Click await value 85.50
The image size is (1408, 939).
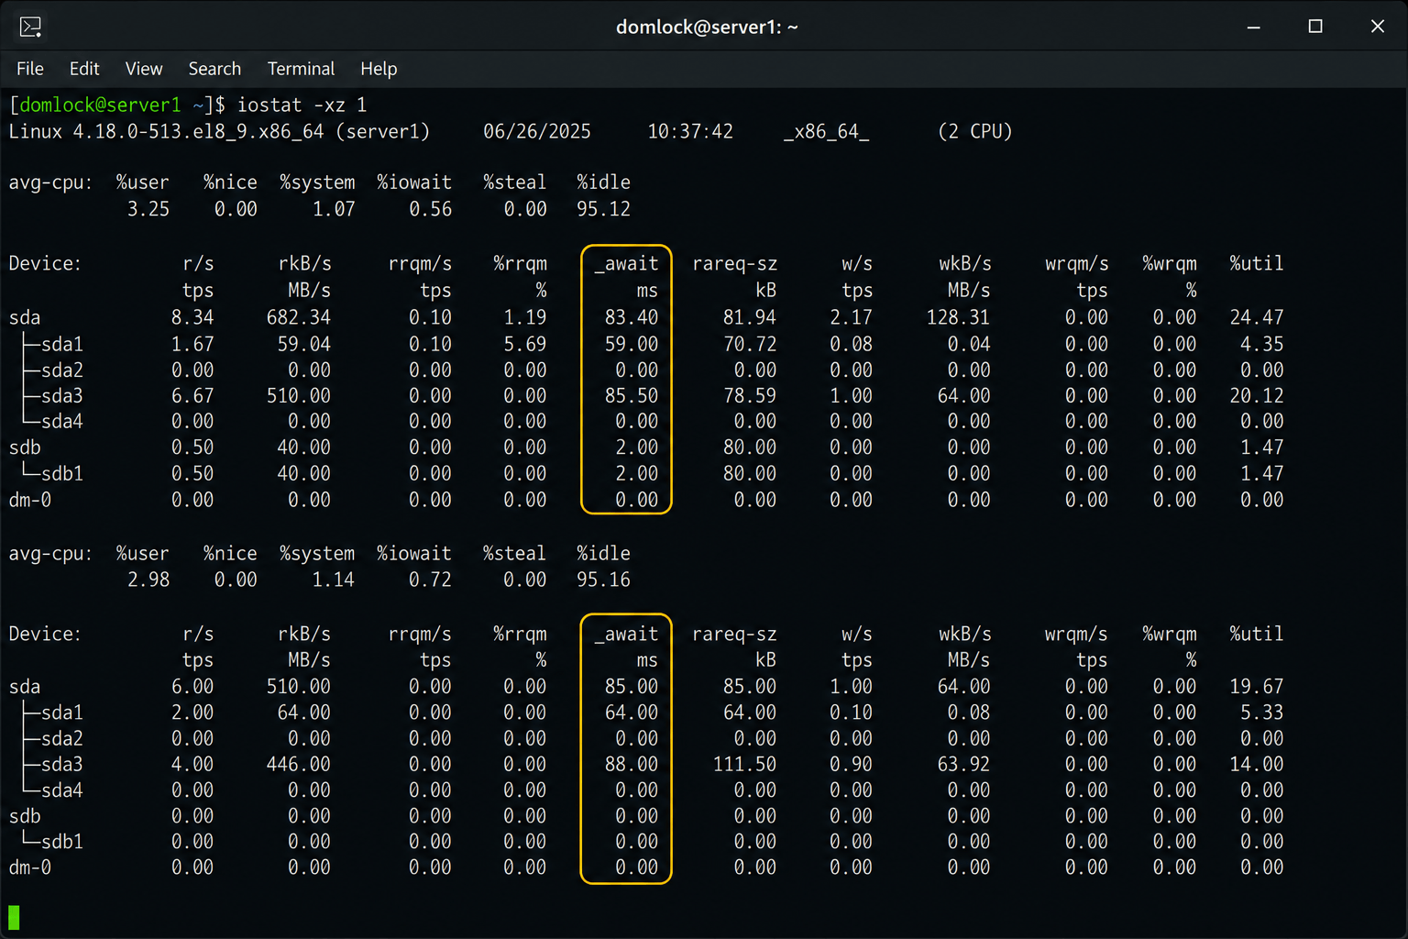click(632, 395)
